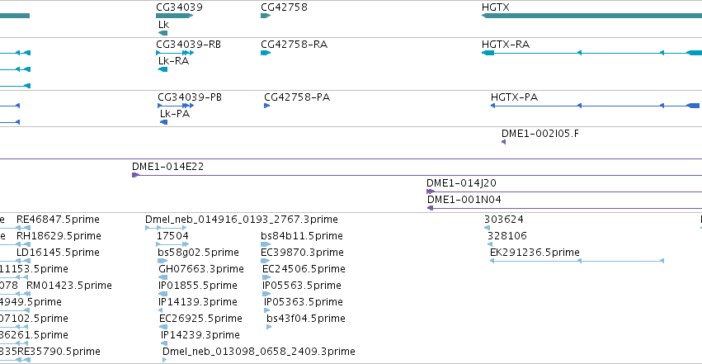Select EST IP14139.3prime
Image resolution: width=702 pixels, height=364 pixels.
pyautogui.click(x=197, y=302)
